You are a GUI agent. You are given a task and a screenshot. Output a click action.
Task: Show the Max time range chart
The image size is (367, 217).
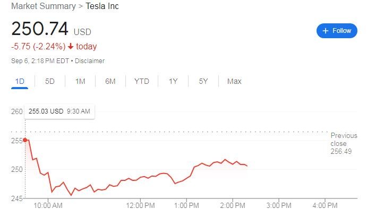click(x=234, y=81)
